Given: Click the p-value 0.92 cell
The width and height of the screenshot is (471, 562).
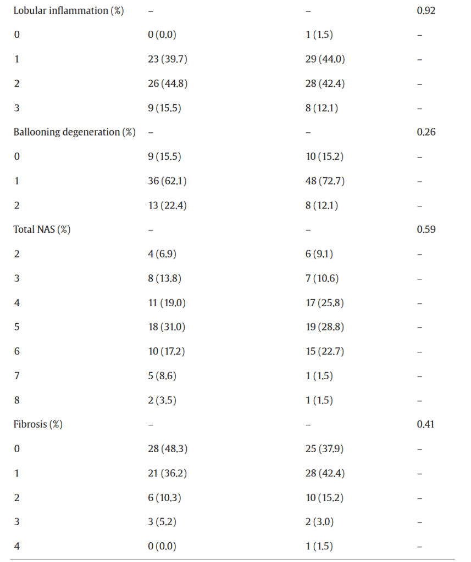Looking at the screenshot, I should point(426,11).
